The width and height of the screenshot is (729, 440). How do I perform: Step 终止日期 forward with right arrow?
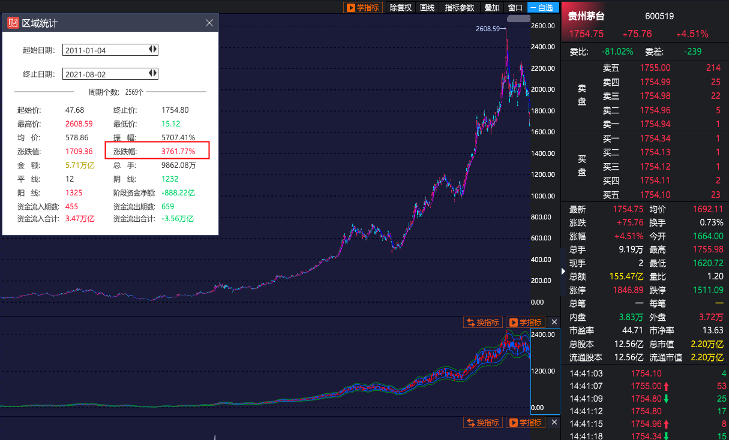[x=155, y=73]
